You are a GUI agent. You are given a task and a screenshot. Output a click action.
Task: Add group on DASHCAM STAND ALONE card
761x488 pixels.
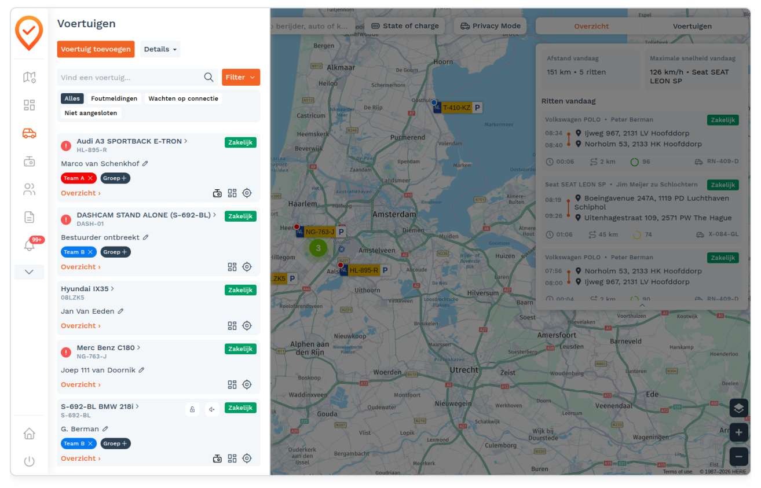115,252
